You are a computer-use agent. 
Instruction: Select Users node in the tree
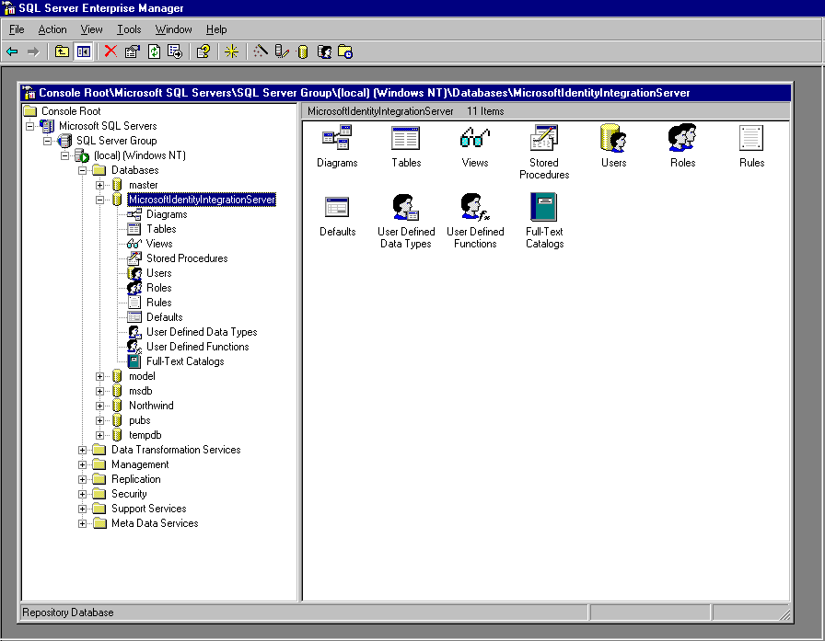(159, 273)
